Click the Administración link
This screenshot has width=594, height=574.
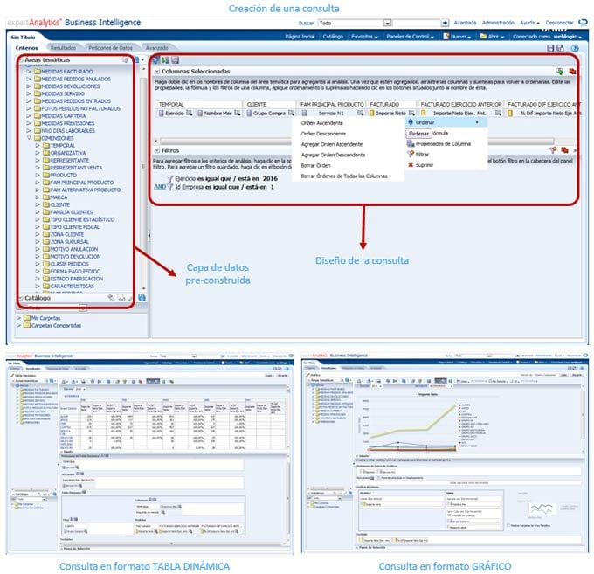[498, 23]
